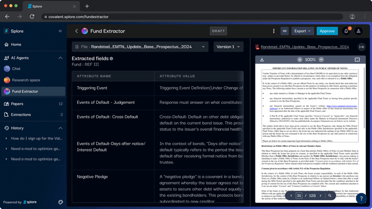372x209 pixels.
Task: Open the File selector dropdown
Action: 140,47
